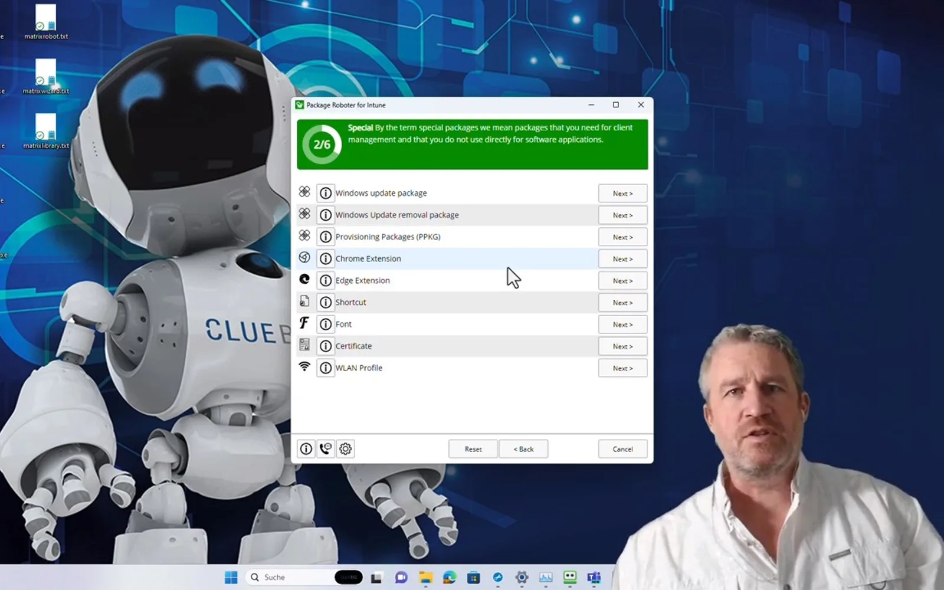Open the phone support icon in footer
This screenshot has width=944, height=590.
pos(326,449)
